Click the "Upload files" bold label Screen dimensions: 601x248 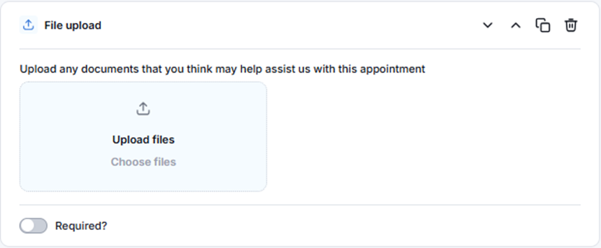click(x=143, y=140)
